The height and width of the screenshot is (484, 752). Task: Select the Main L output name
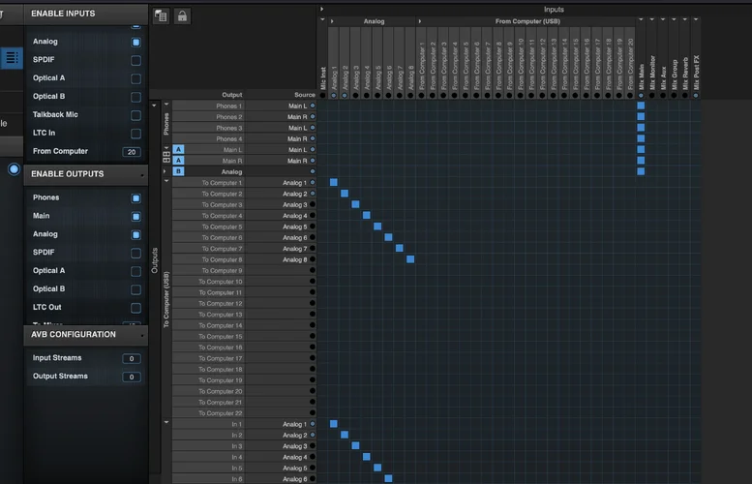pyautogui.click(x=232, y=150)
